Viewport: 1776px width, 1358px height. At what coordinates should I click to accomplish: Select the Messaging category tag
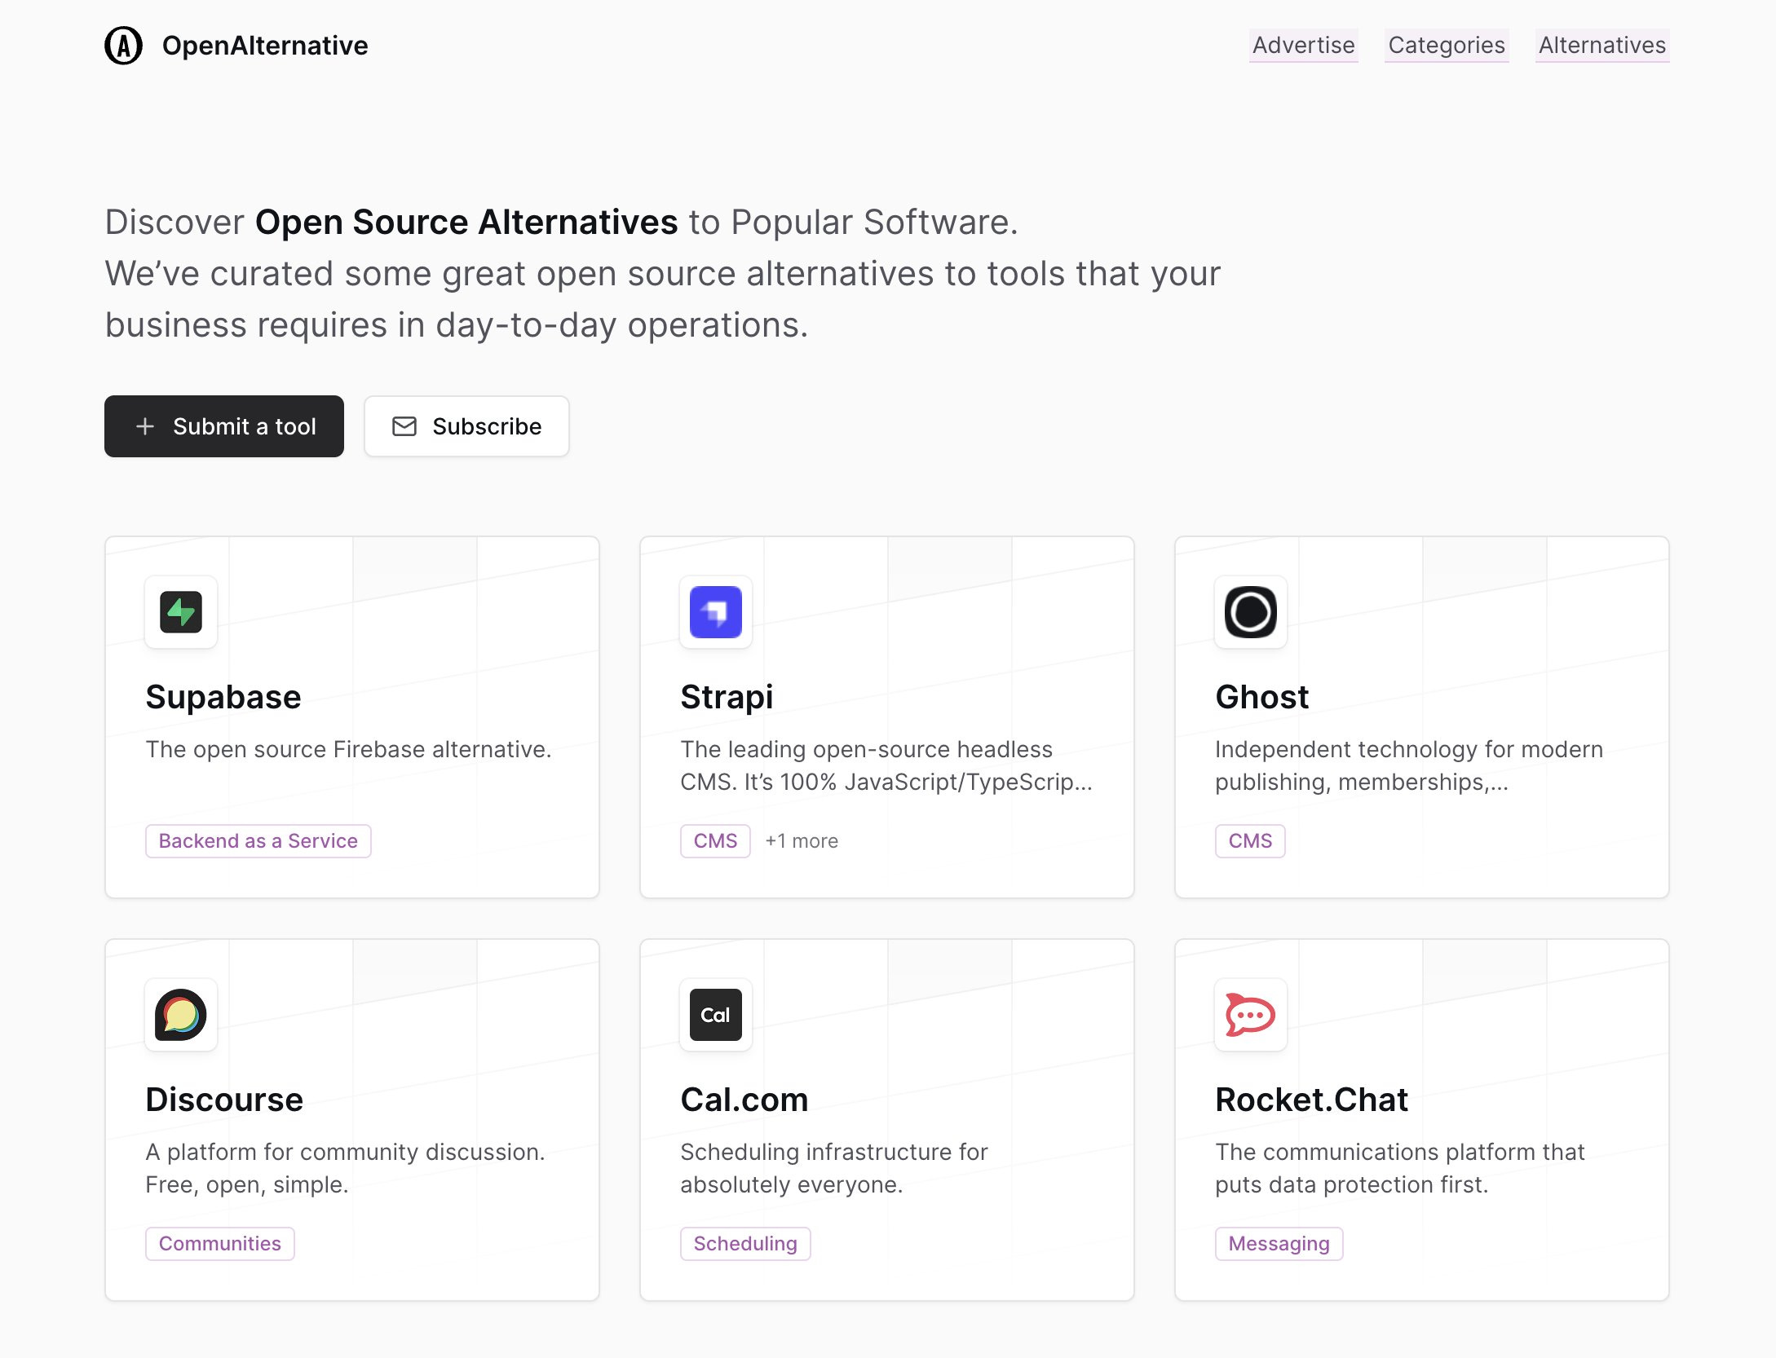click(x=1278, y=1243)
